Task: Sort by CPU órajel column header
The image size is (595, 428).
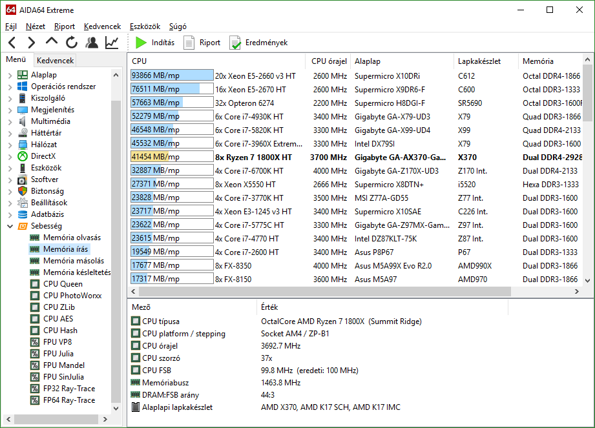Action: tap(329, 61)
